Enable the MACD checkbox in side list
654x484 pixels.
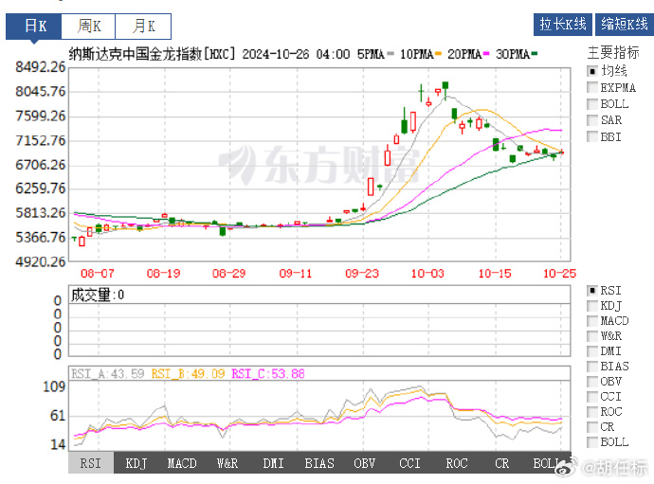click(x=592, y=321)
